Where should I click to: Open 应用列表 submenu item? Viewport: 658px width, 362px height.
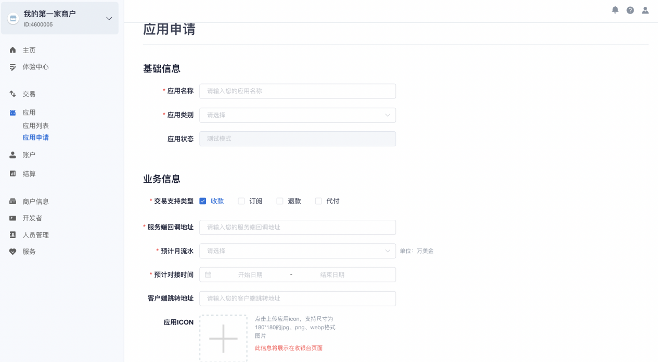pyautogui.click(x=35, y=126)
